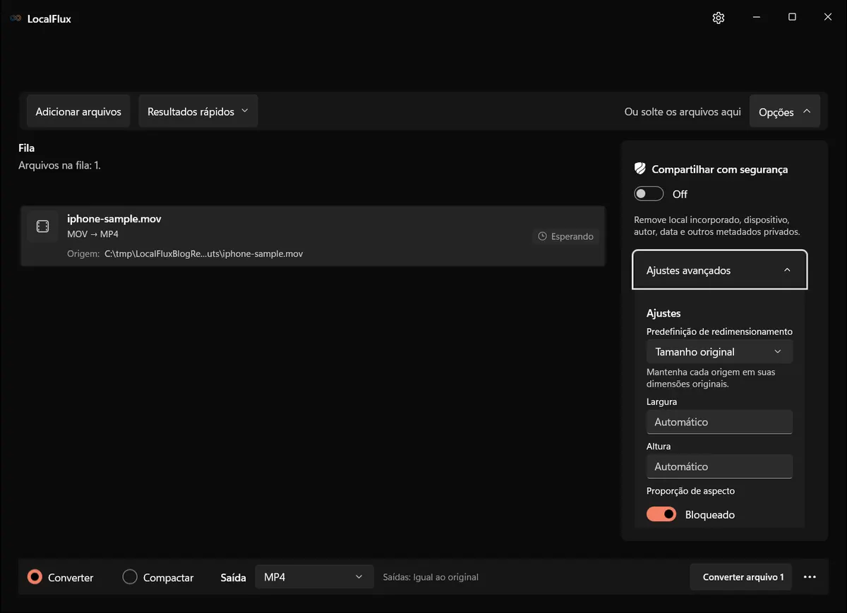Click the Adicionar arquivos button
This screenshot has width=847, height=613.
click(x=78, y=111)
